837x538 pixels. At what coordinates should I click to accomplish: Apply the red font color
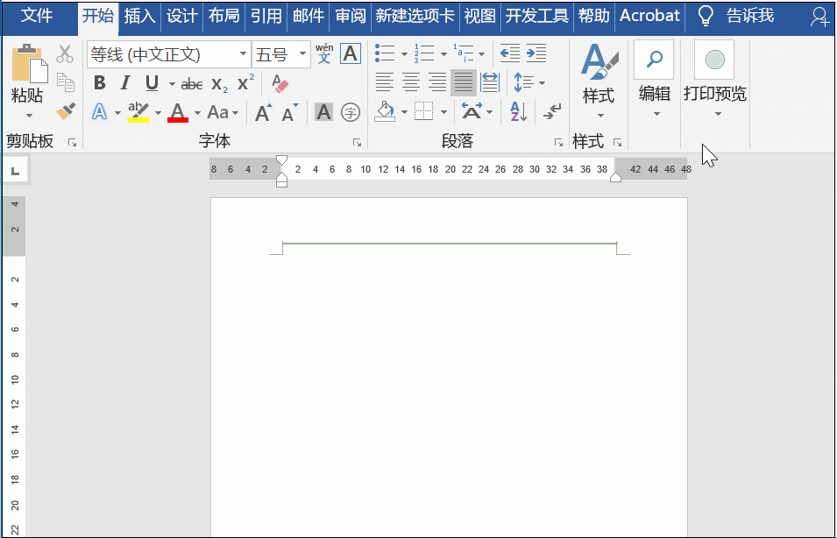[178, 112]
